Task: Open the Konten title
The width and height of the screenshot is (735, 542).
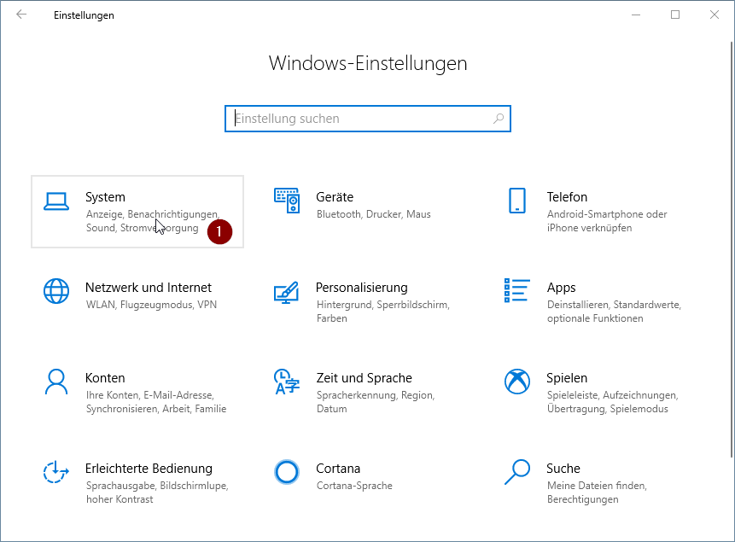Action: tap(105, 378)
